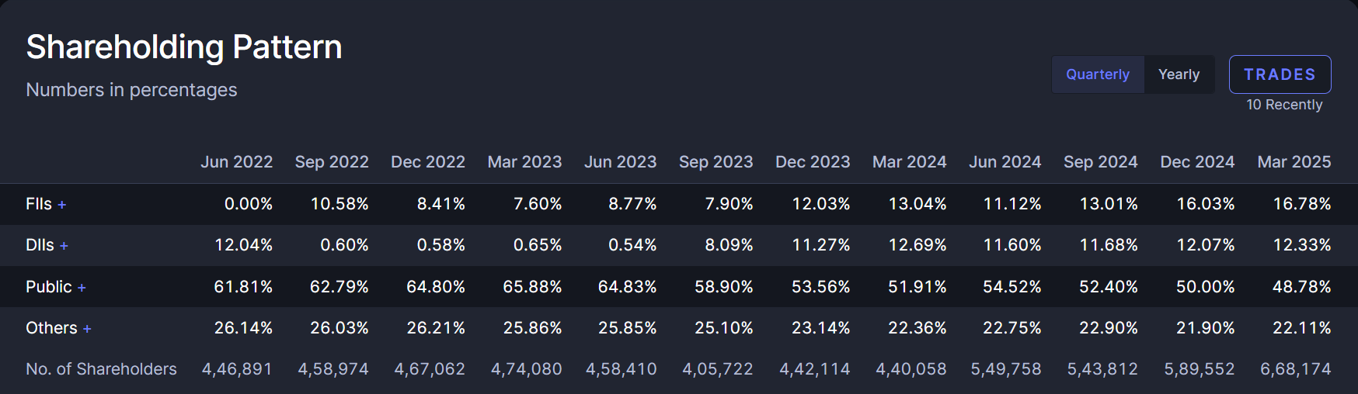Select the Mar 2024 column header
1358x394 pixels.
coord(910,162)
